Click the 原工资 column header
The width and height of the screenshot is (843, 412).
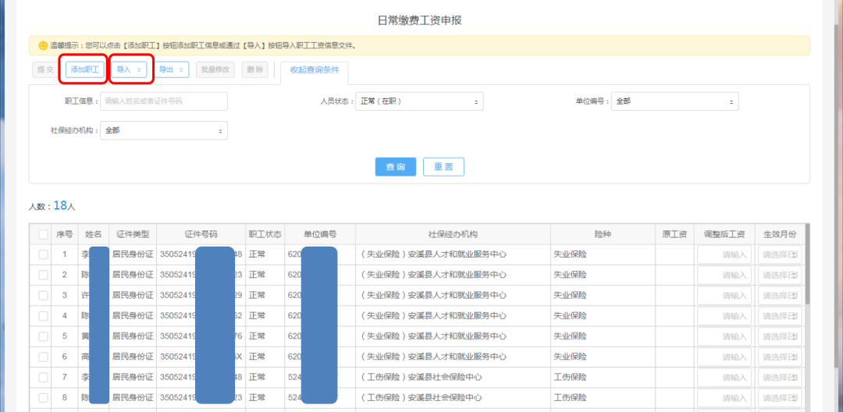pos(674,234)
